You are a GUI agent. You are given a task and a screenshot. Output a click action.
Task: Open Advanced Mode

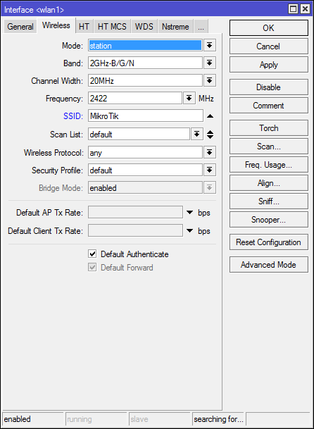(x=269, y=265)
